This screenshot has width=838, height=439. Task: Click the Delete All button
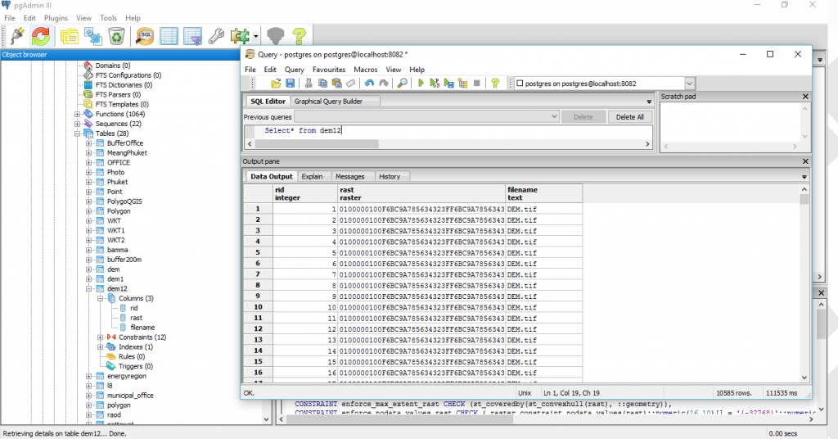pyautogui.click(x=629, y=117)
